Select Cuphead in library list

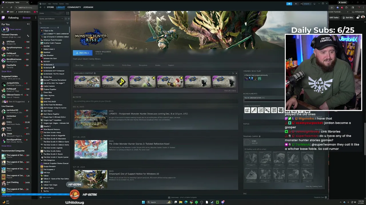(47, 99)
